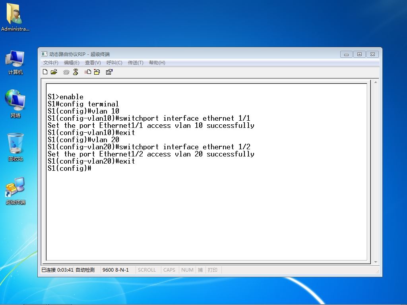Click the 已连接 0:03:41 status entry
Viewport: 407px width, 305px height.
coord(57,270)
